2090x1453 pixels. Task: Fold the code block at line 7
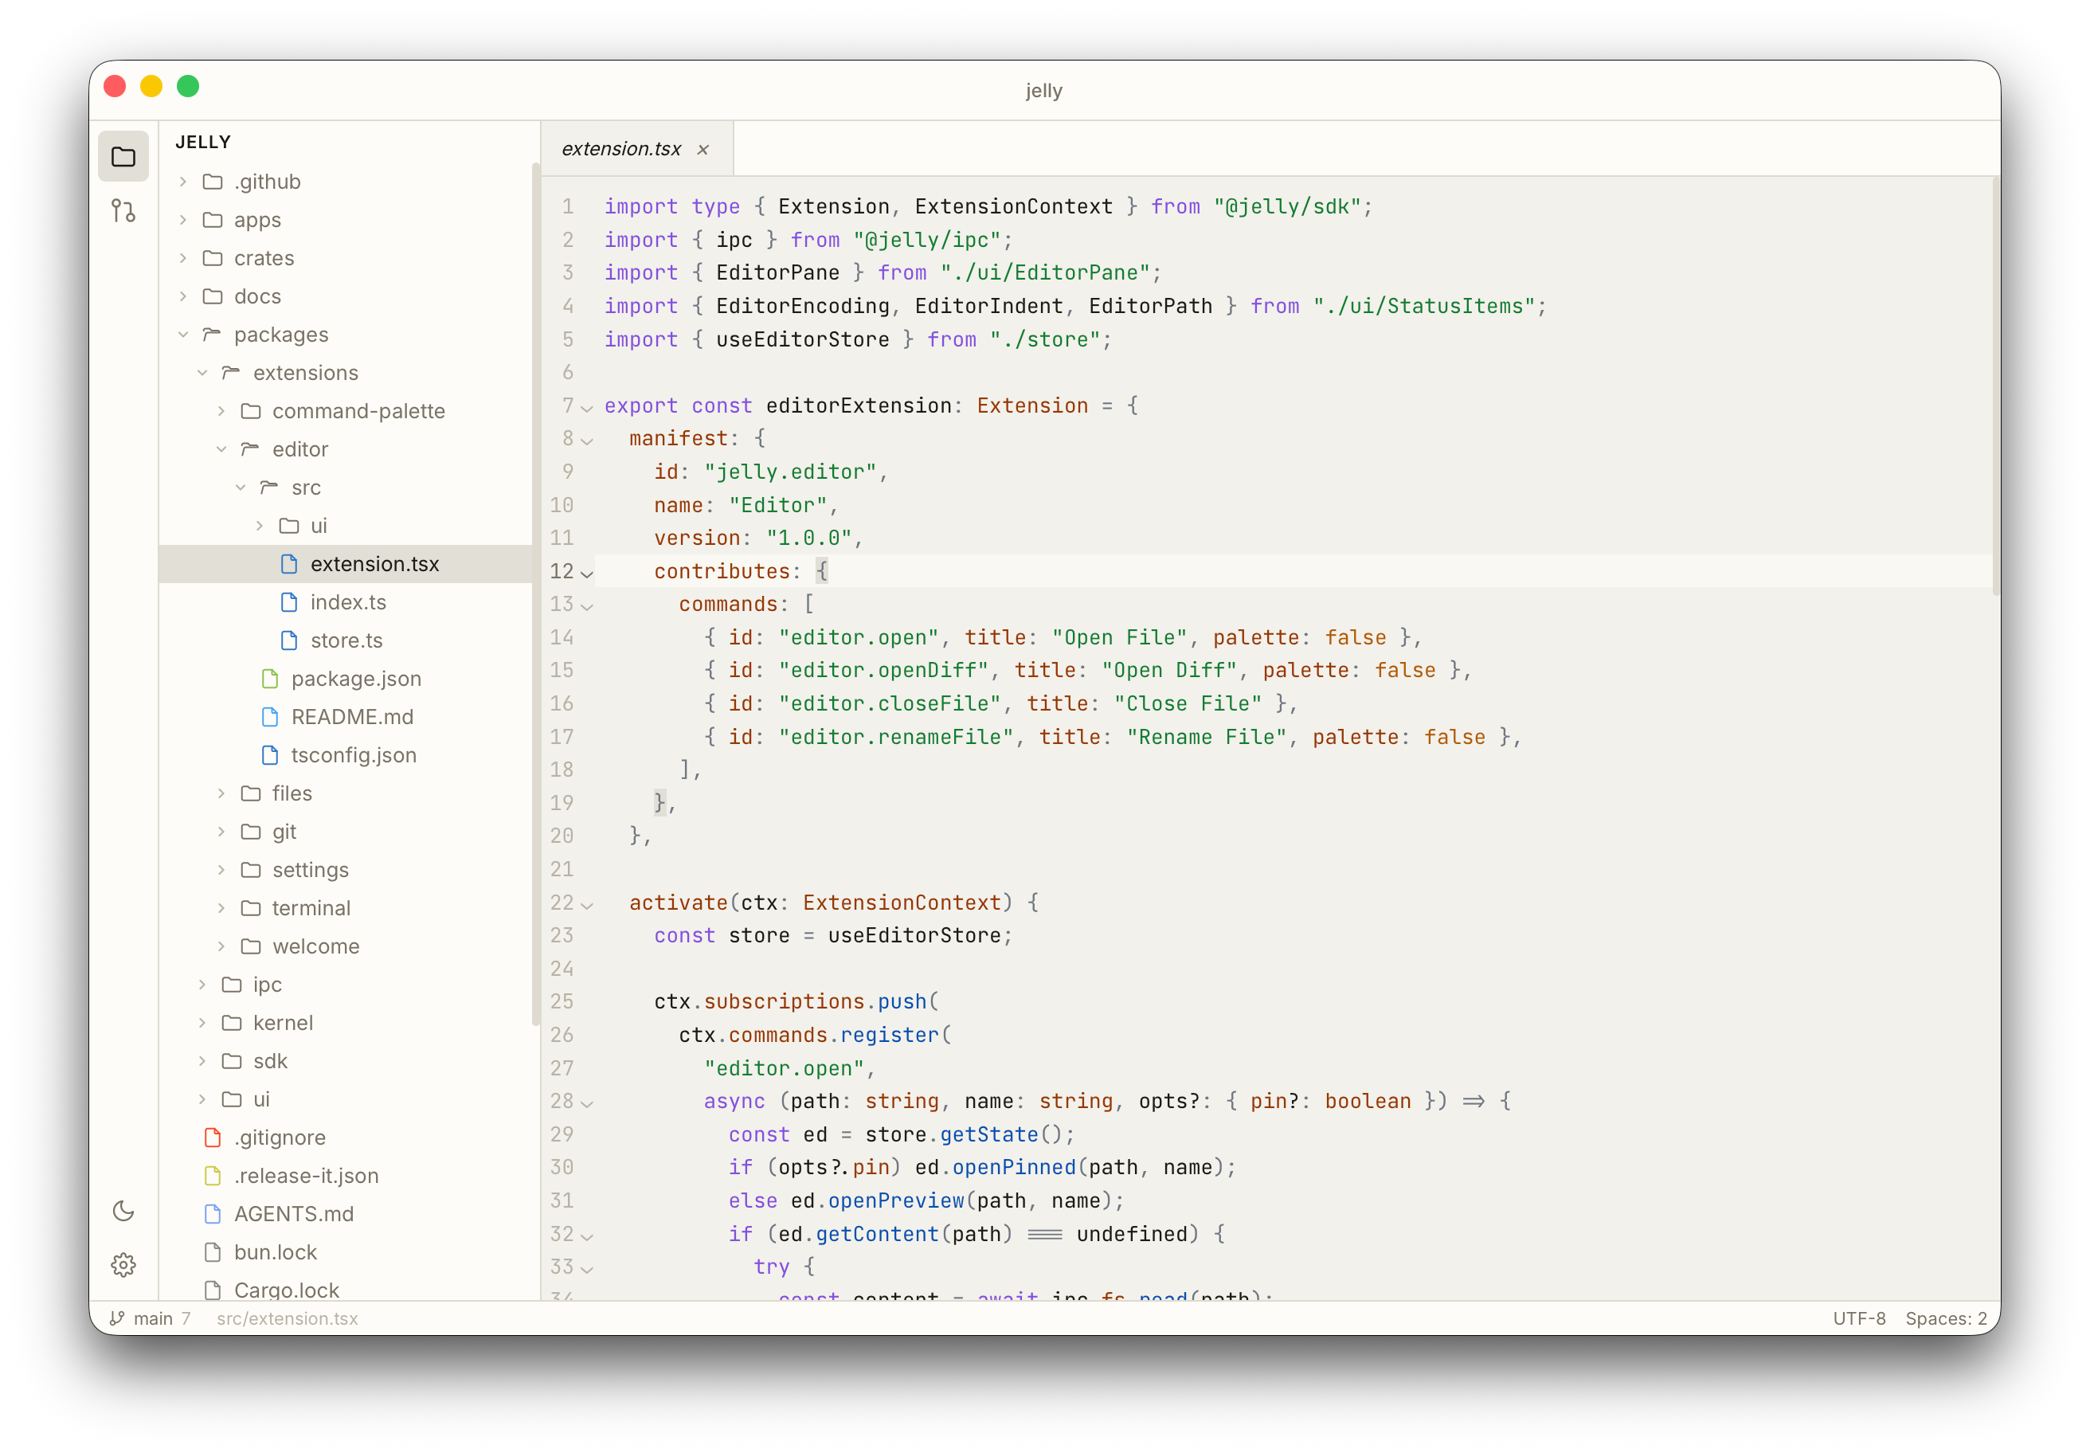coord(587,408)
